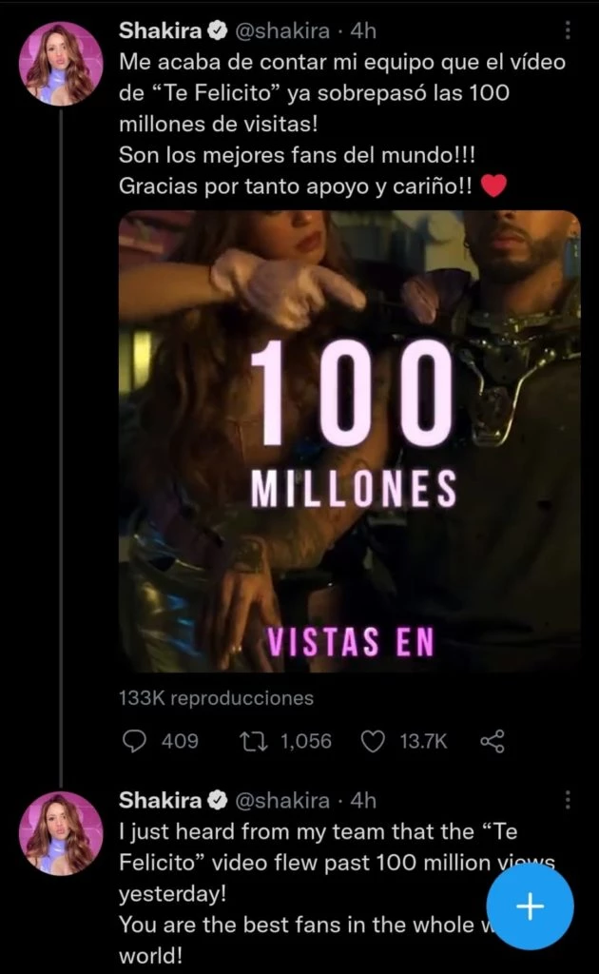Viewport: 599px width, 974px height.
Task: Open more options on the Spanish tweet
Action: point(568,30)
